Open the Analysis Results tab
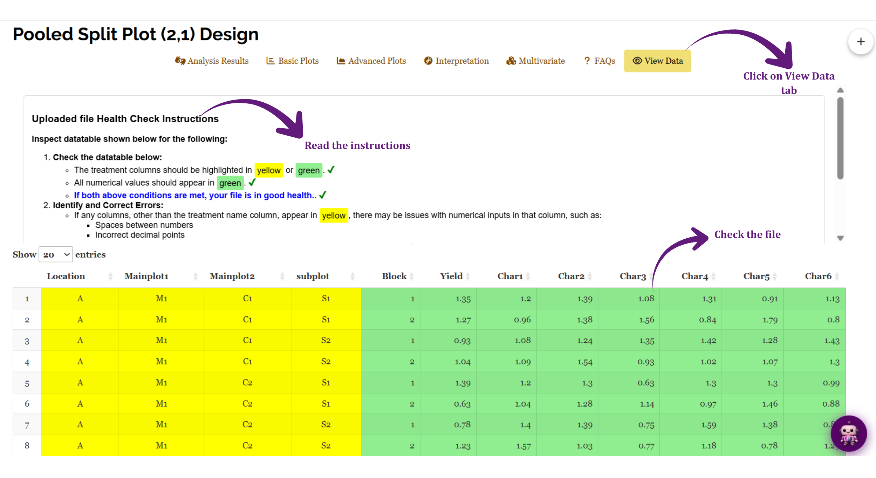This screenshot has height=478, width=876. pyautogui.click(x=212, y=61)
